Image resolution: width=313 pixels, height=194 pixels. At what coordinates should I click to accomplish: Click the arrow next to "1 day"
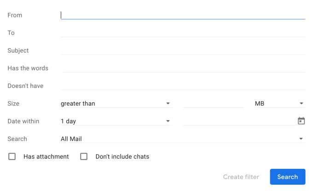coord(168,122)
